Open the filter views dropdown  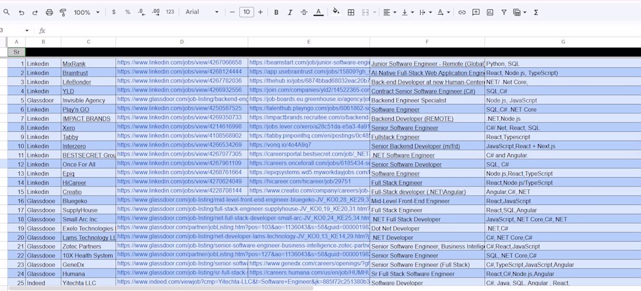(x=520, y=12)
